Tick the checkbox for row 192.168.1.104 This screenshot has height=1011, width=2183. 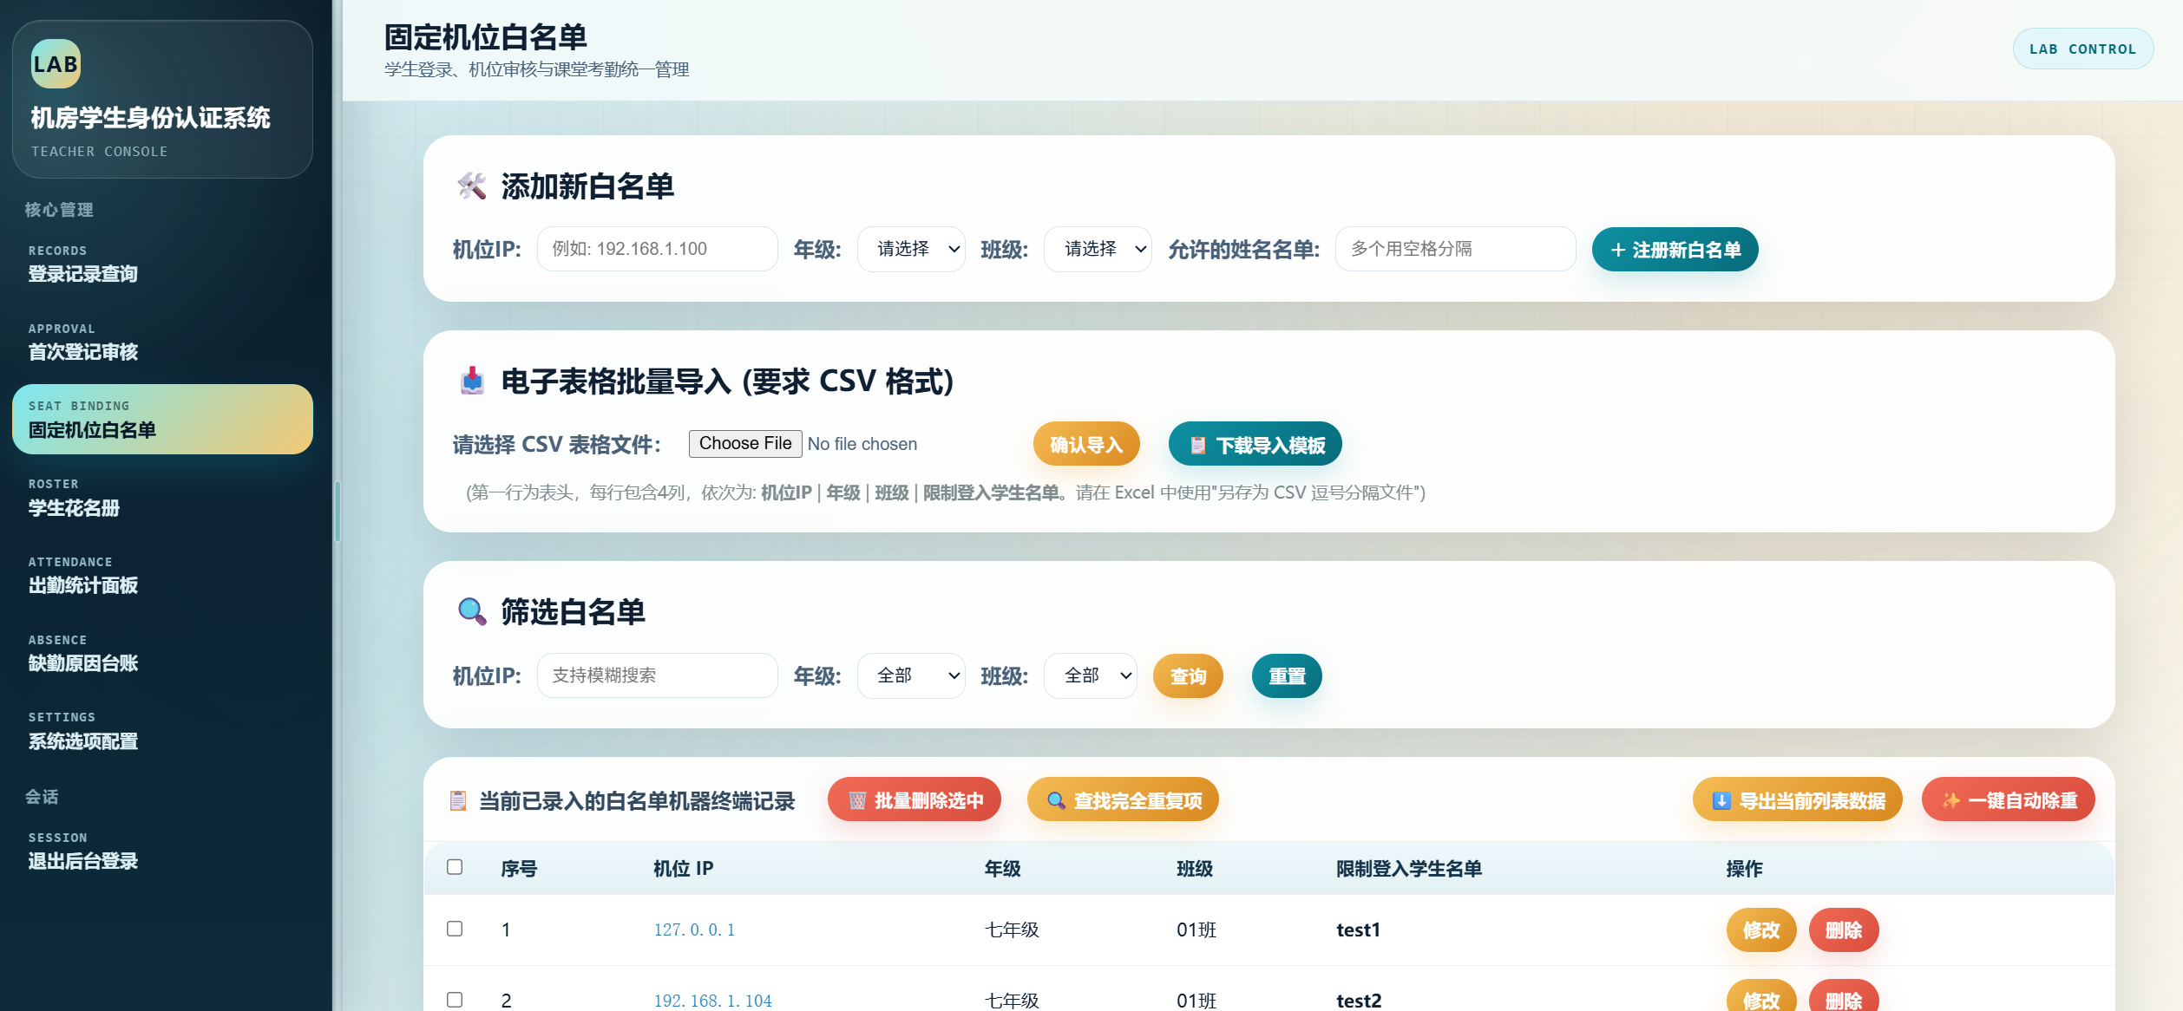click(x=455, y=1000)
